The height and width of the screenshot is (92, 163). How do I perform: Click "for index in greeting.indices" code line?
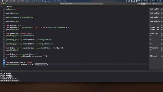coord(21,54)
